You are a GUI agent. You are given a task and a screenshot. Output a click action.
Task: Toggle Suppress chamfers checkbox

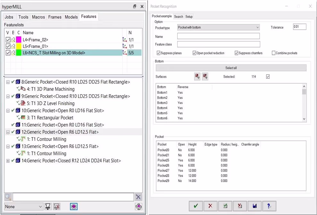click(x=236, y=53)
